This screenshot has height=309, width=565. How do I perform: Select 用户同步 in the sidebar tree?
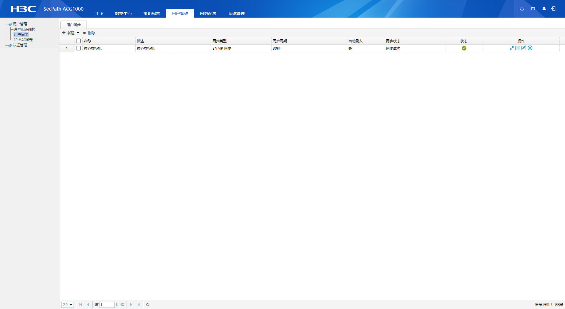pyautogui.click(x=21, y=35)
